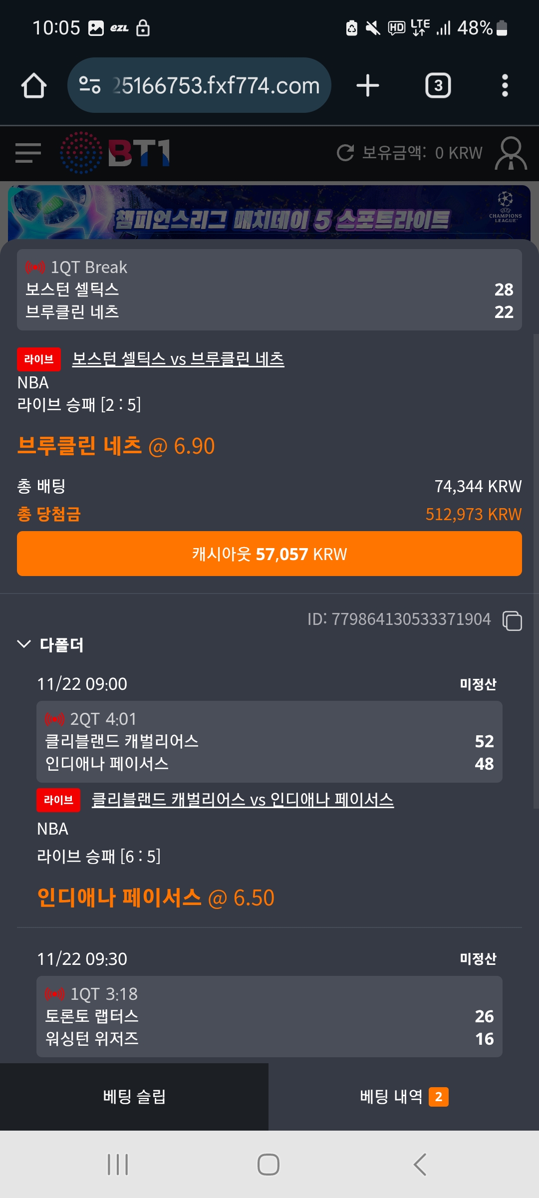Screen dimensions: 539x1198
Task: Copy the bet ID number
Action: 512,620
